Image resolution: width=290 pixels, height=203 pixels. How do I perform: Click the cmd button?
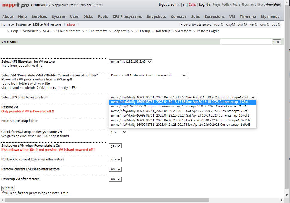[277, 42]
